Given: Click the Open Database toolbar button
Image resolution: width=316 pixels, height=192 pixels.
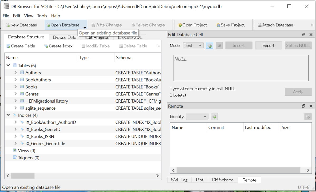Looking at the screenshot, I should coord(63,25).
